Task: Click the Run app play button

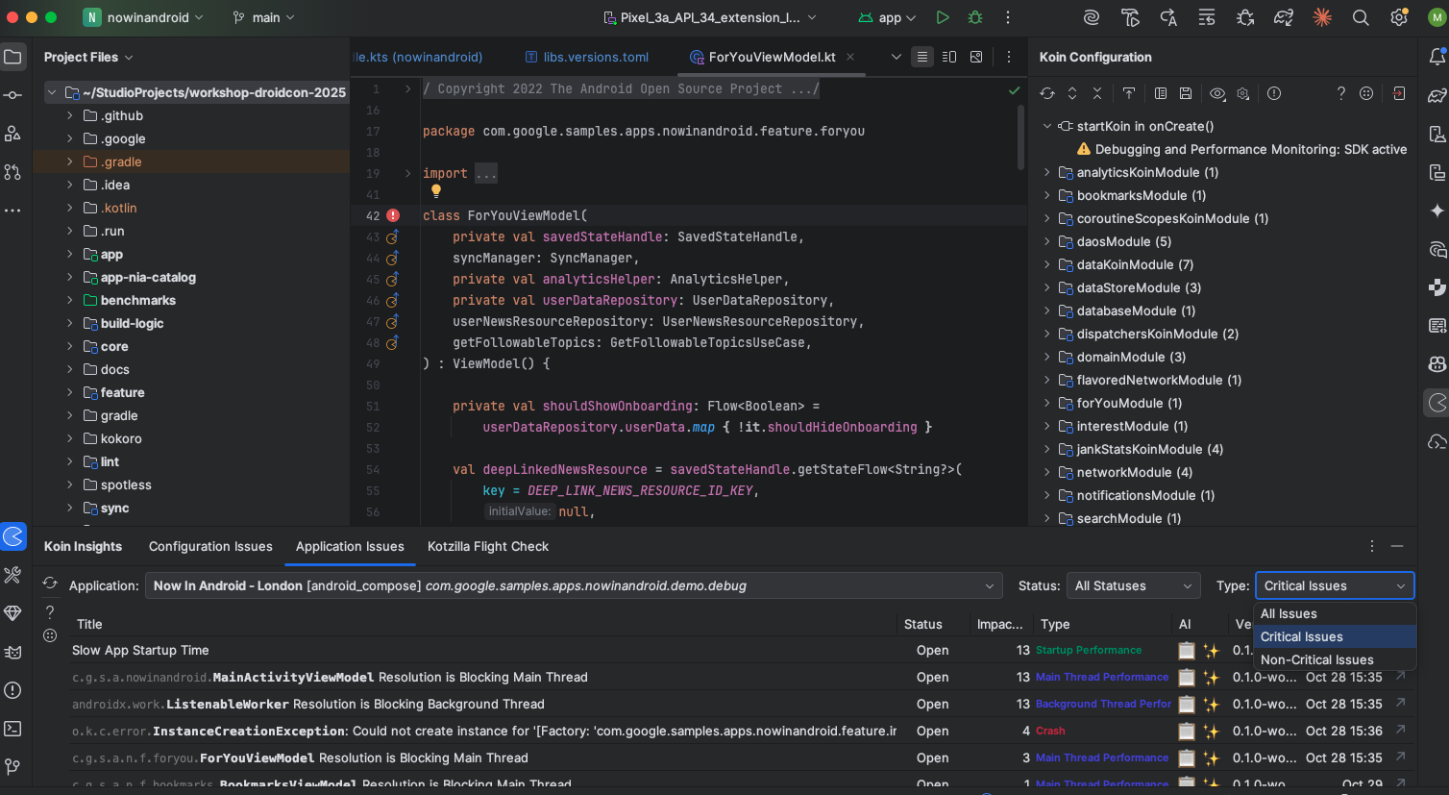Action: coord(943,17)
